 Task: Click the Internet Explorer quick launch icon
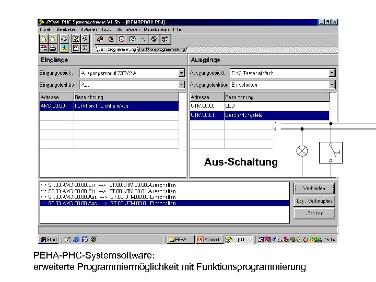(76, 240)
